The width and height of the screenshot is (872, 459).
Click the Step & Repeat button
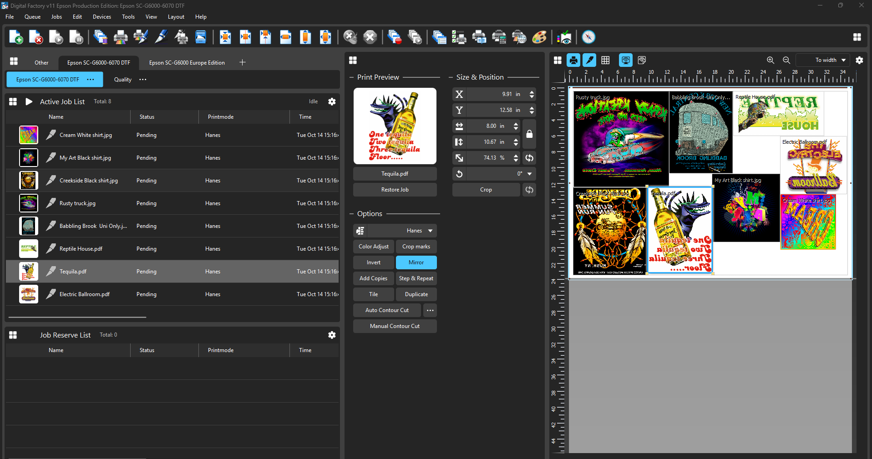(416, 278)
